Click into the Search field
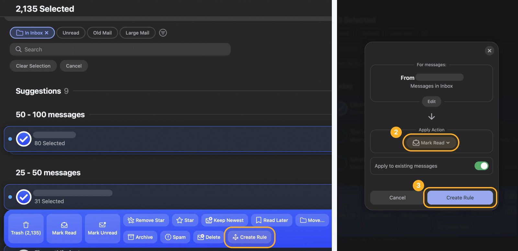 coord(123,49)
